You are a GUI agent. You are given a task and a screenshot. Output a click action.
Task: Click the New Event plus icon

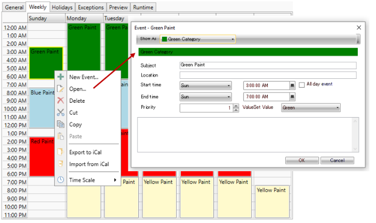(x=61, y=77)
